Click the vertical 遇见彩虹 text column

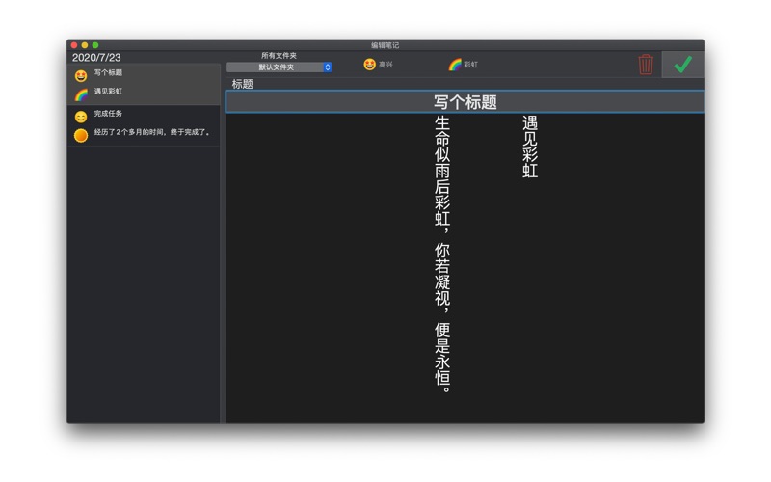click(530, 147)
